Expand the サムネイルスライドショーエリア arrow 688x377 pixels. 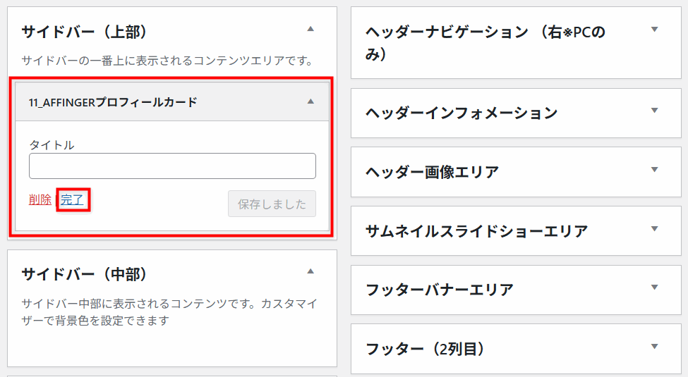pyautogui.click(x=655, y=229)
